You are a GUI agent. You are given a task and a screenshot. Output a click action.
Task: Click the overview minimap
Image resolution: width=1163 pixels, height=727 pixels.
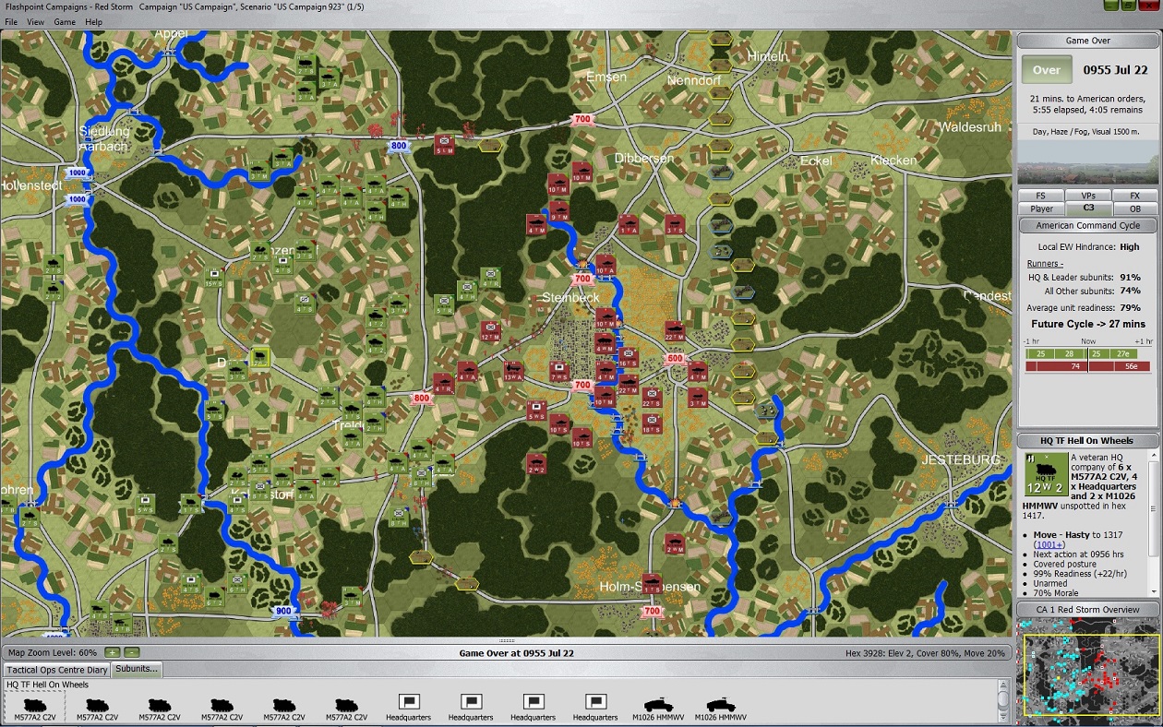click(1088, 672)
